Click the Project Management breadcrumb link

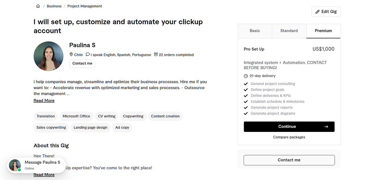point(85,6)
